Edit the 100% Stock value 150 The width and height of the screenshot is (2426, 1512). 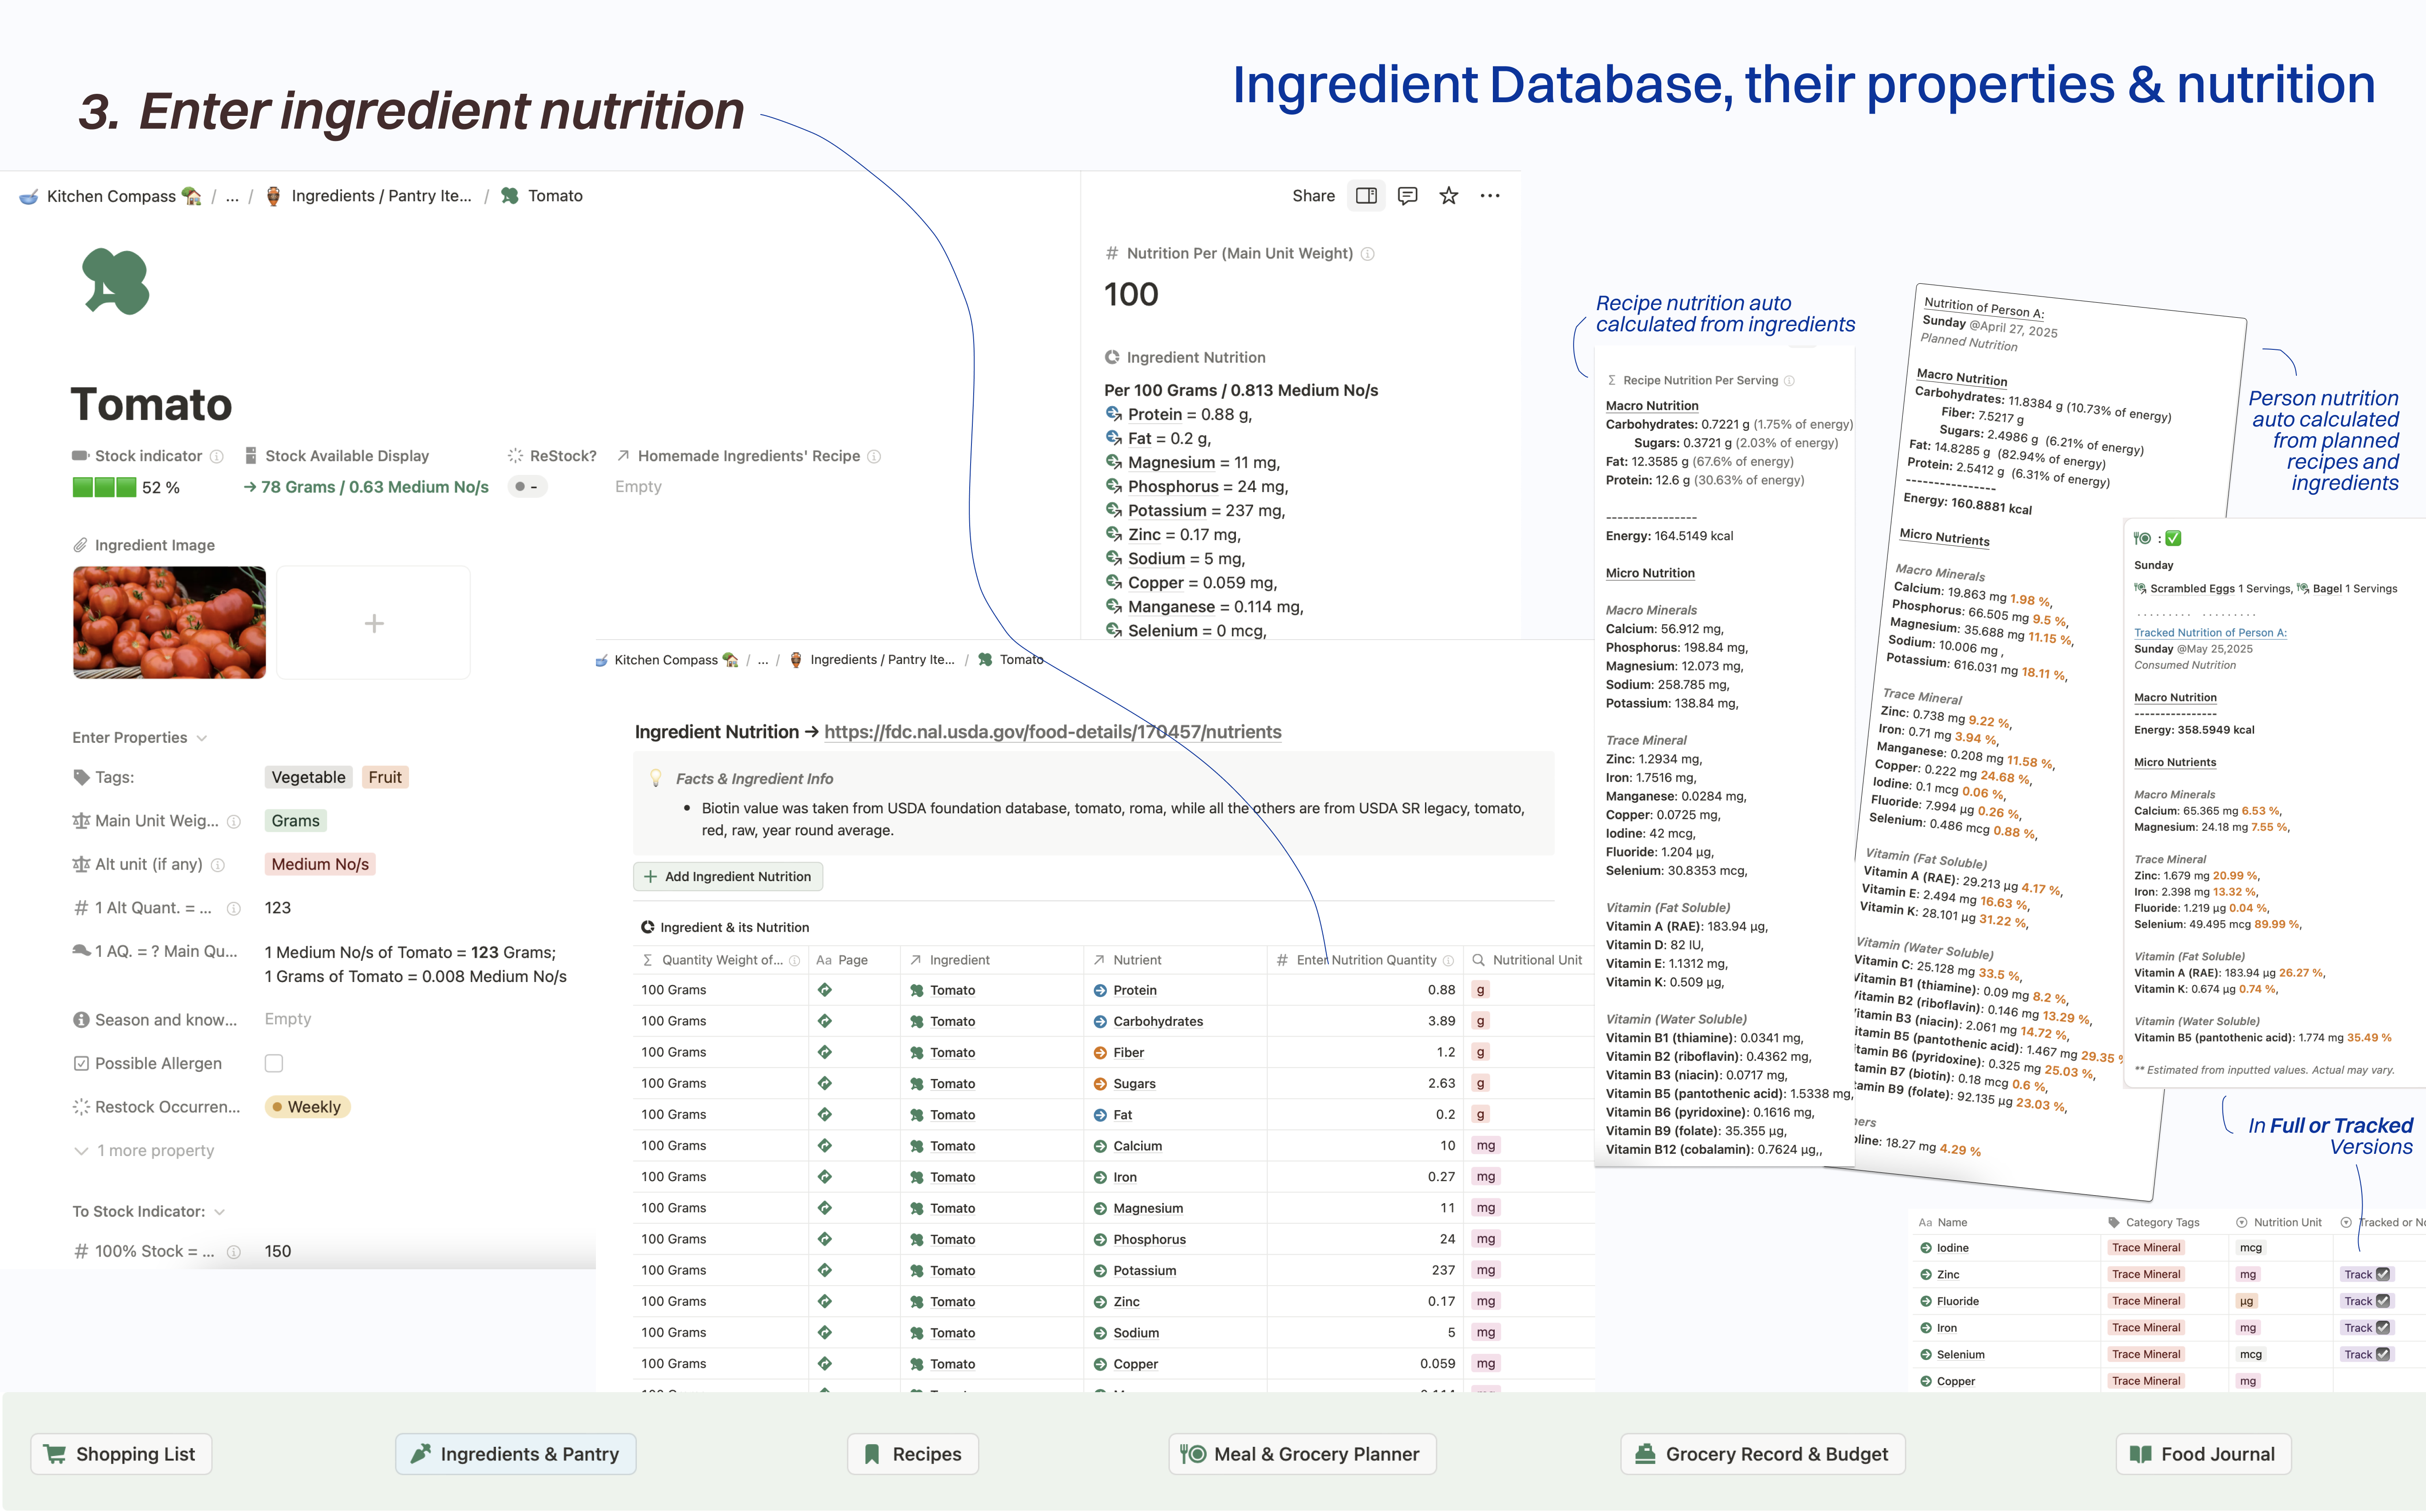coord(278,1252)
